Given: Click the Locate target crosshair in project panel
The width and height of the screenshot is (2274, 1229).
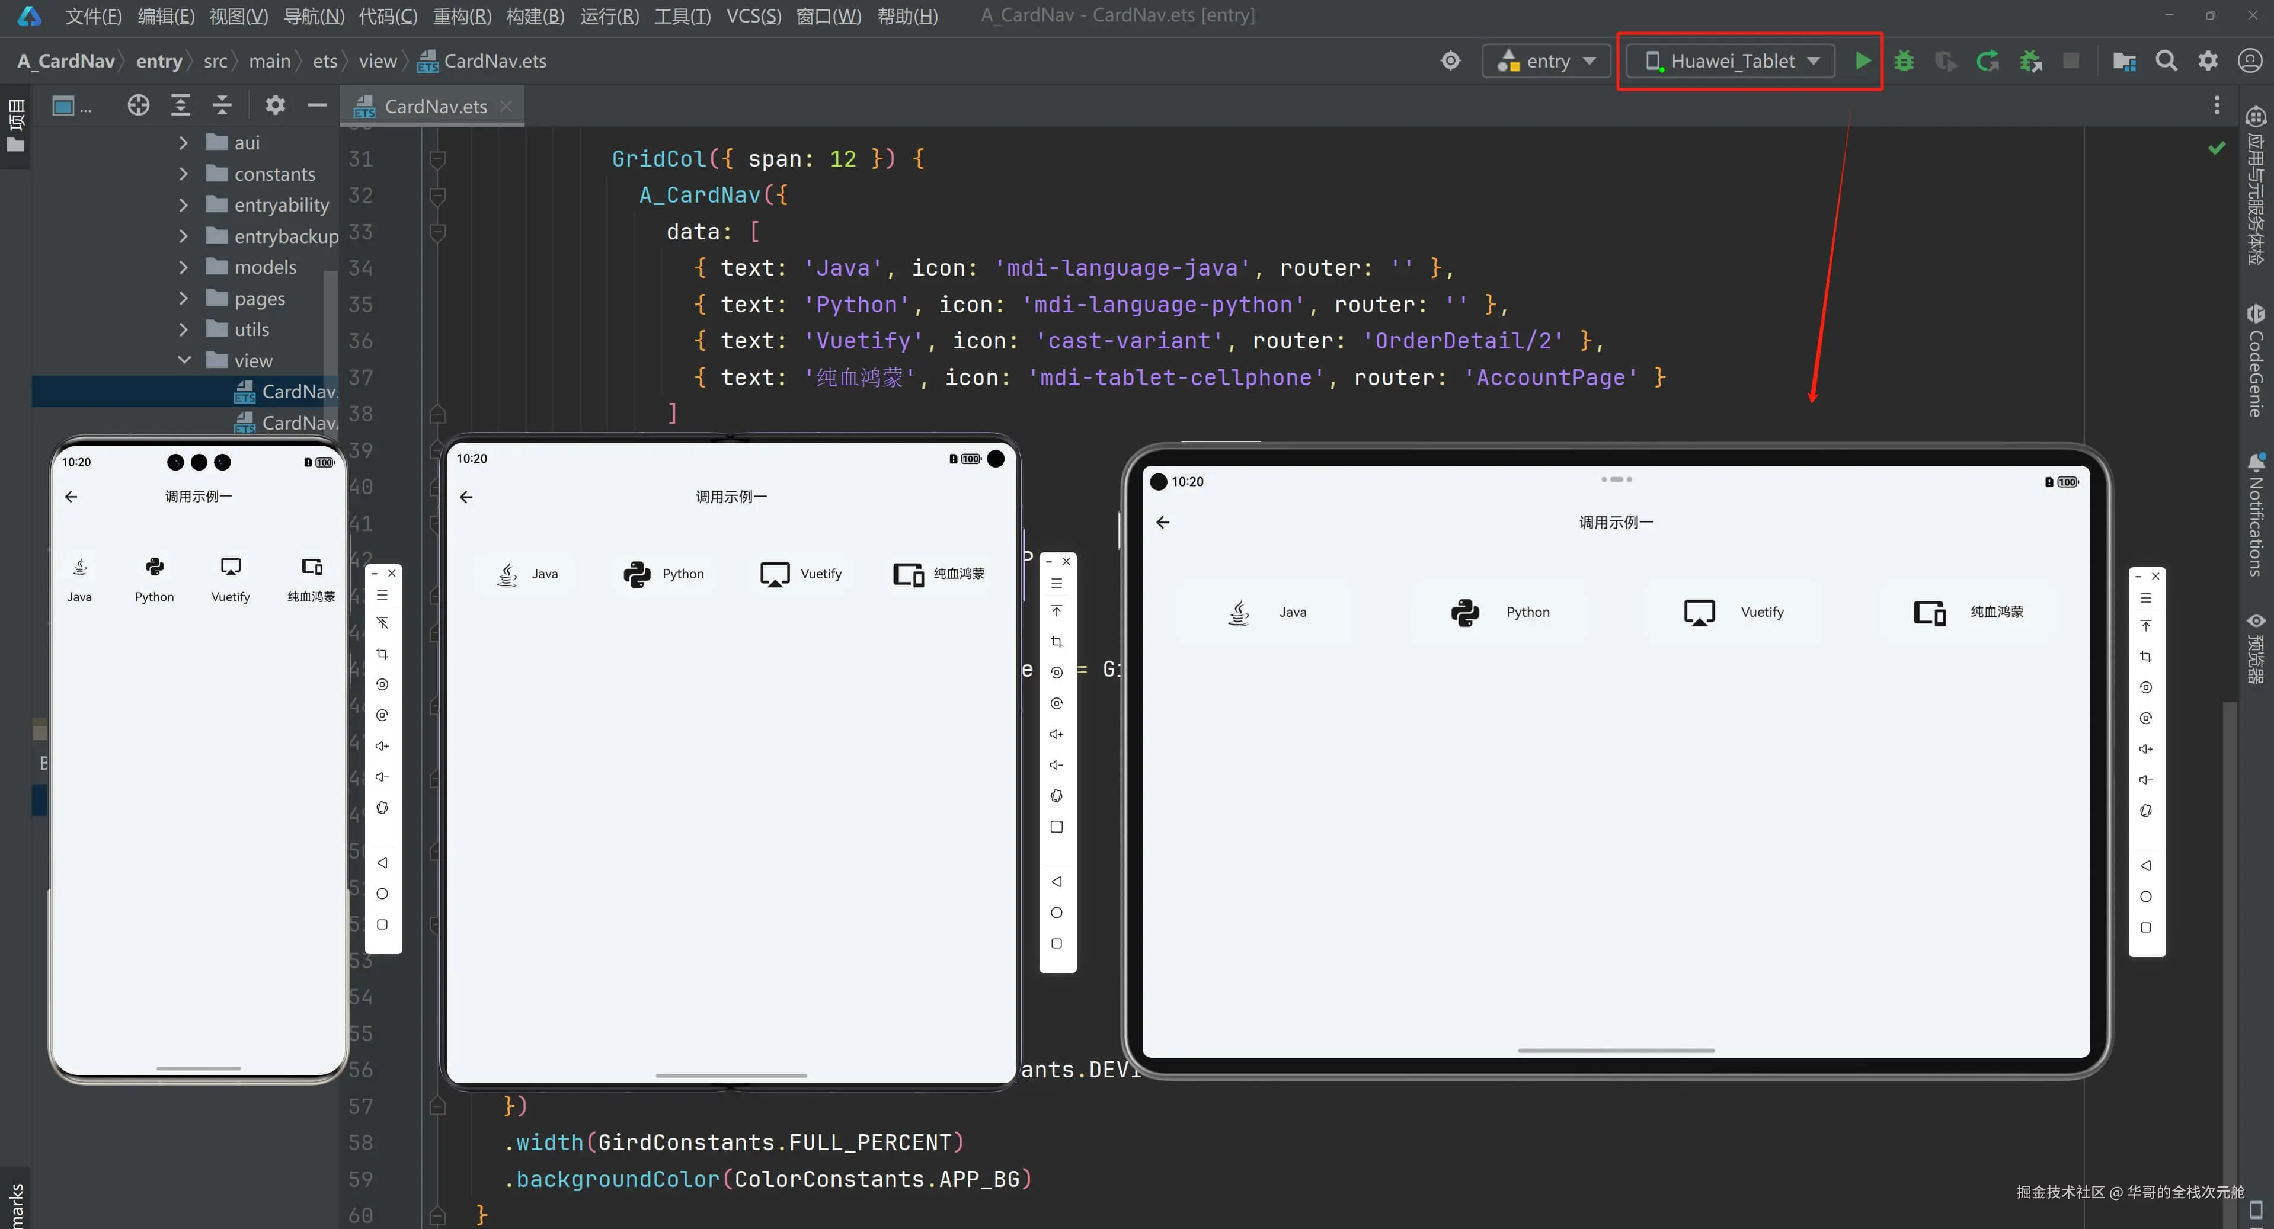Looking at the screenshot, I should pyautogui.click(x=137, y=106).
